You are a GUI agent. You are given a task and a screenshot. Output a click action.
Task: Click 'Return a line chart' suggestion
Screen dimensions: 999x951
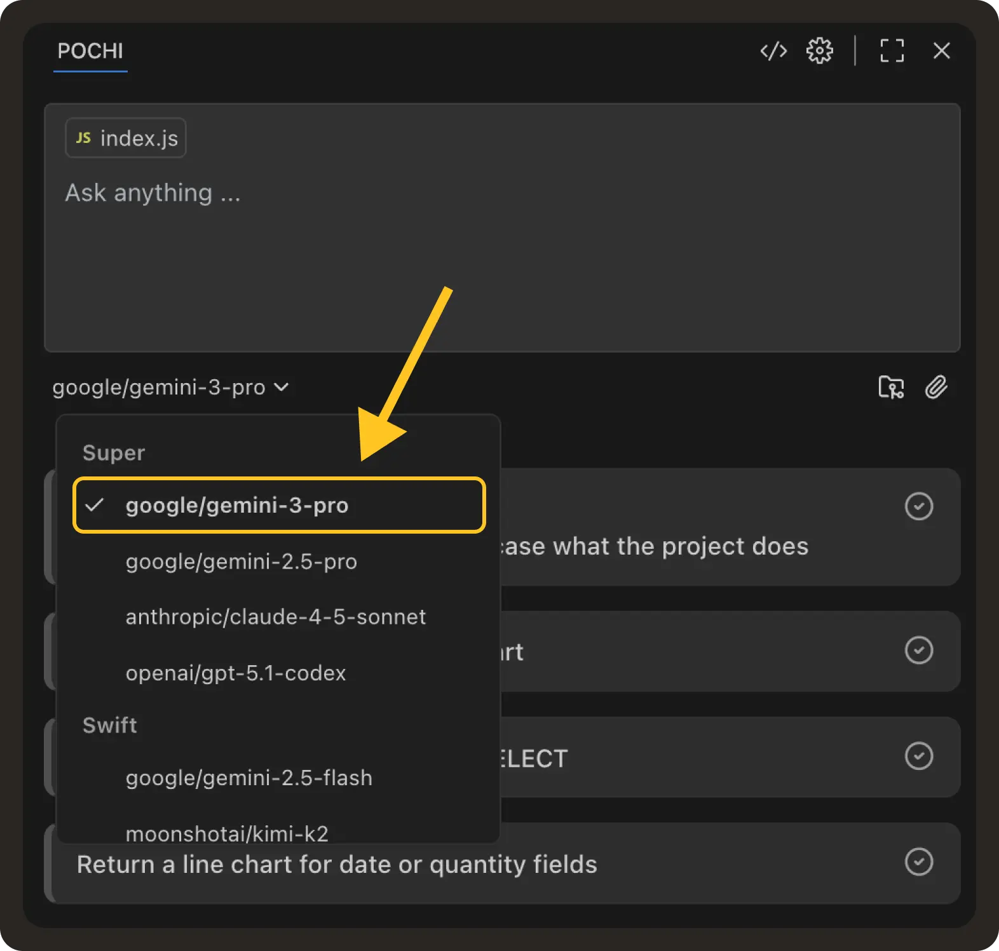coord(337,865)
